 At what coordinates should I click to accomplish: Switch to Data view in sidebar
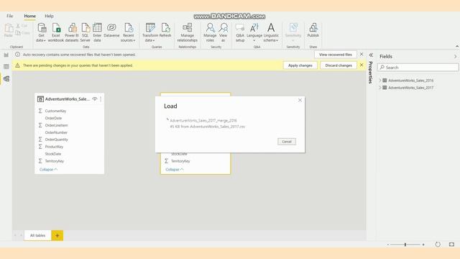(6, 67)
